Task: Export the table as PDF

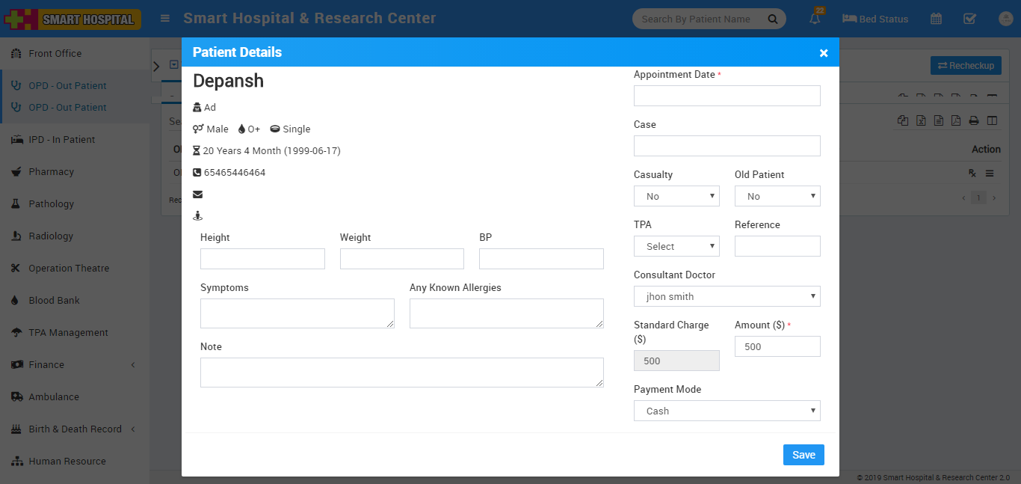Action: [956, 121]
